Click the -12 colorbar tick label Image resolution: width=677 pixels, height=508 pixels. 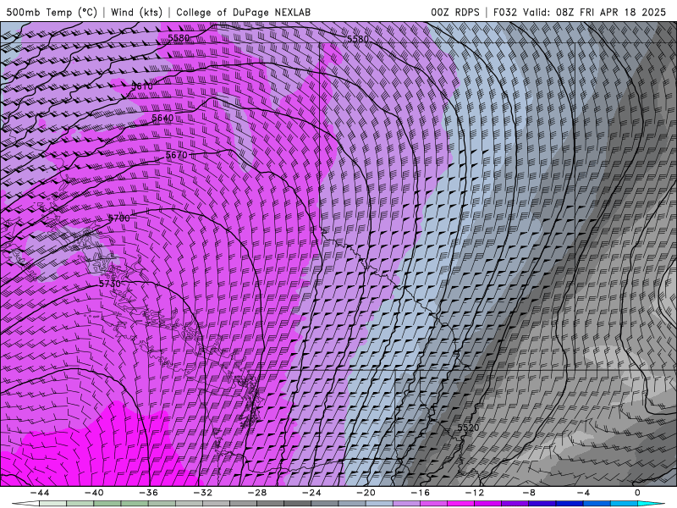click(x=475, y=493)
